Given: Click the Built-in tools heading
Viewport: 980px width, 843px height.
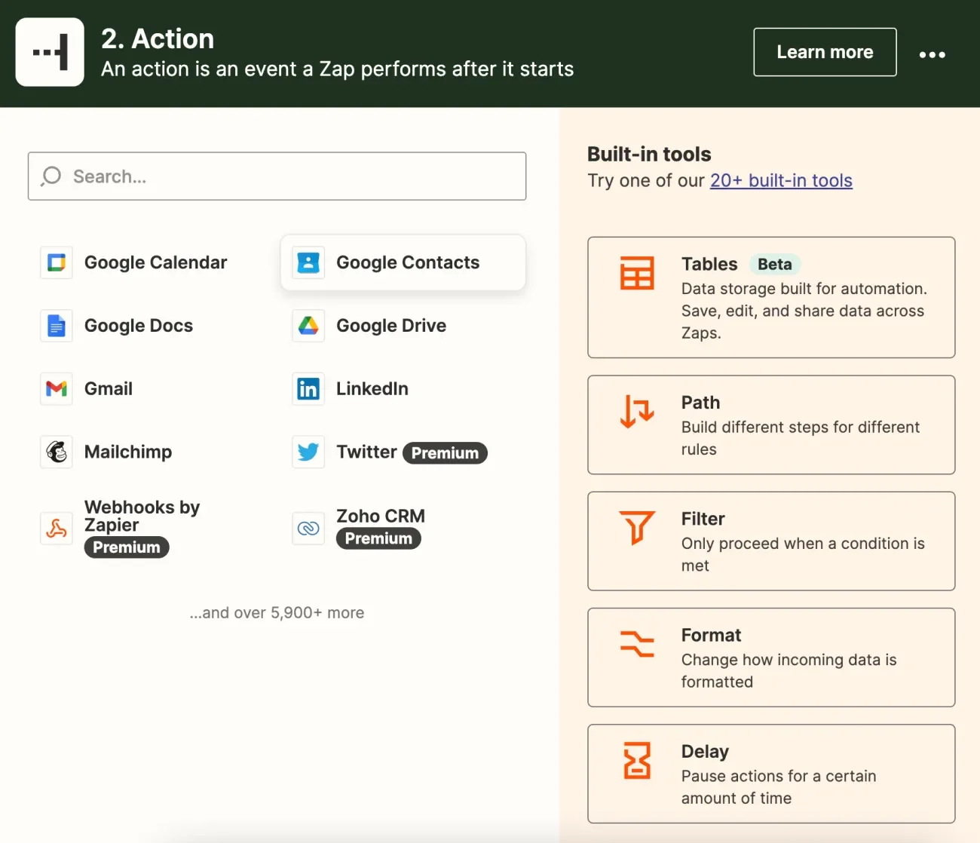Looking at the screenshot, I should 649,154.
